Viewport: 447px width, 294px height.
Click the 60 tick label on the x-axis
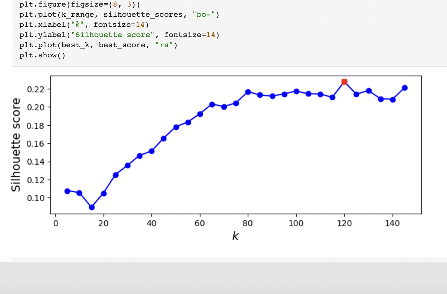(x=200, y=223)
